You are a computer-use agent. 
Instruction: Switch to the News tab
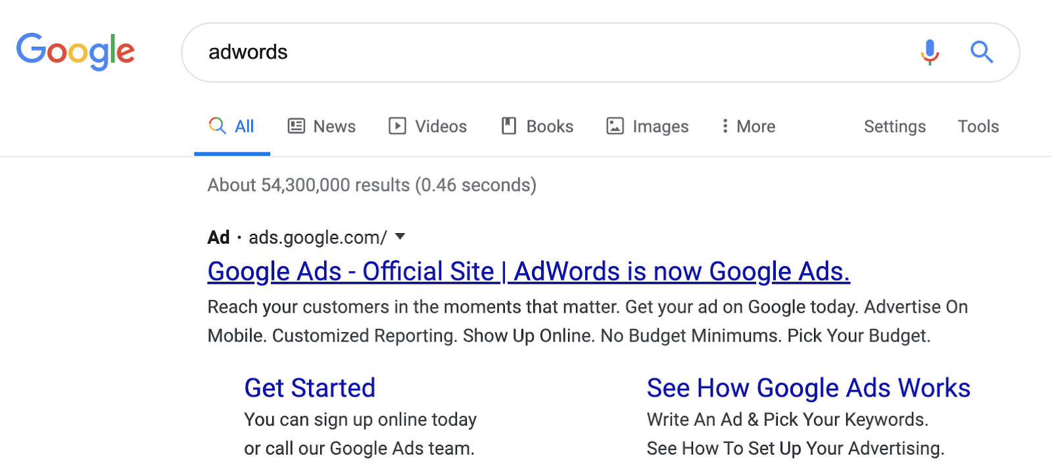point(322,126)
